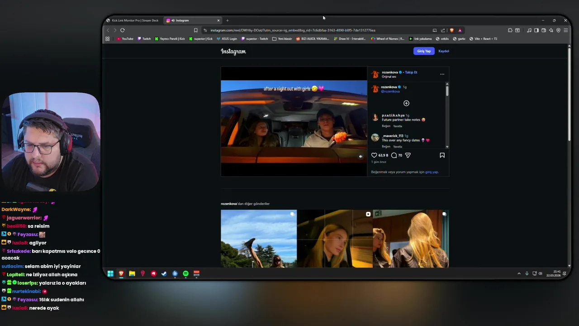579x326 pixels.
Task: Switch to the Kick Link Monitor Pro tab
Action: pos(133,20)
